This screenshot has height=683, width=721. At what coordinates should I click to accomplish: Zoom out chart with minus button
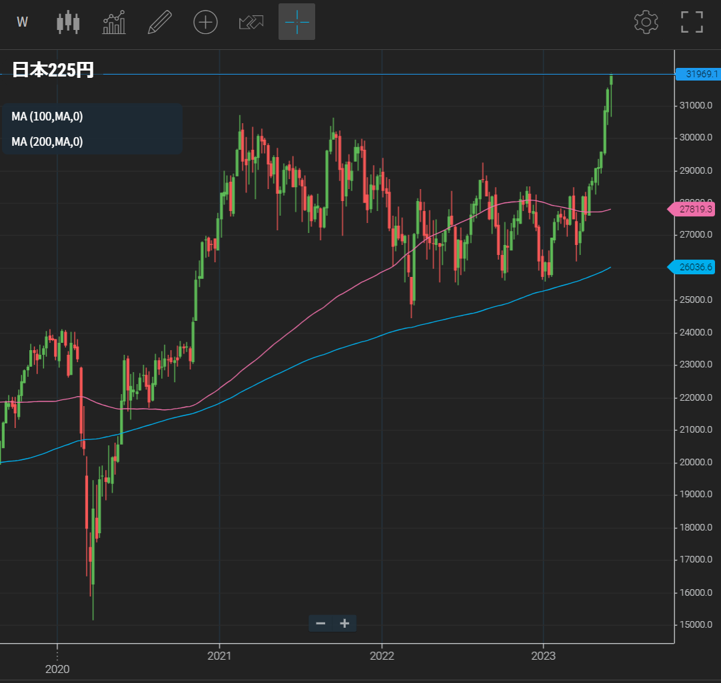click(x=321, y=623)
